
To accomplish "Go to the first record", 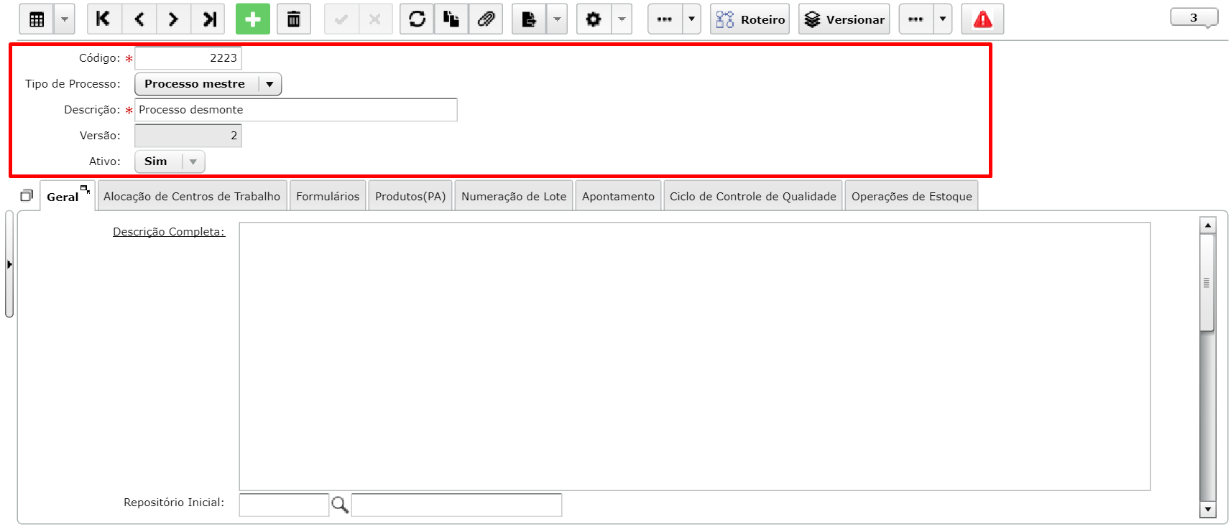I will [104, 19].
